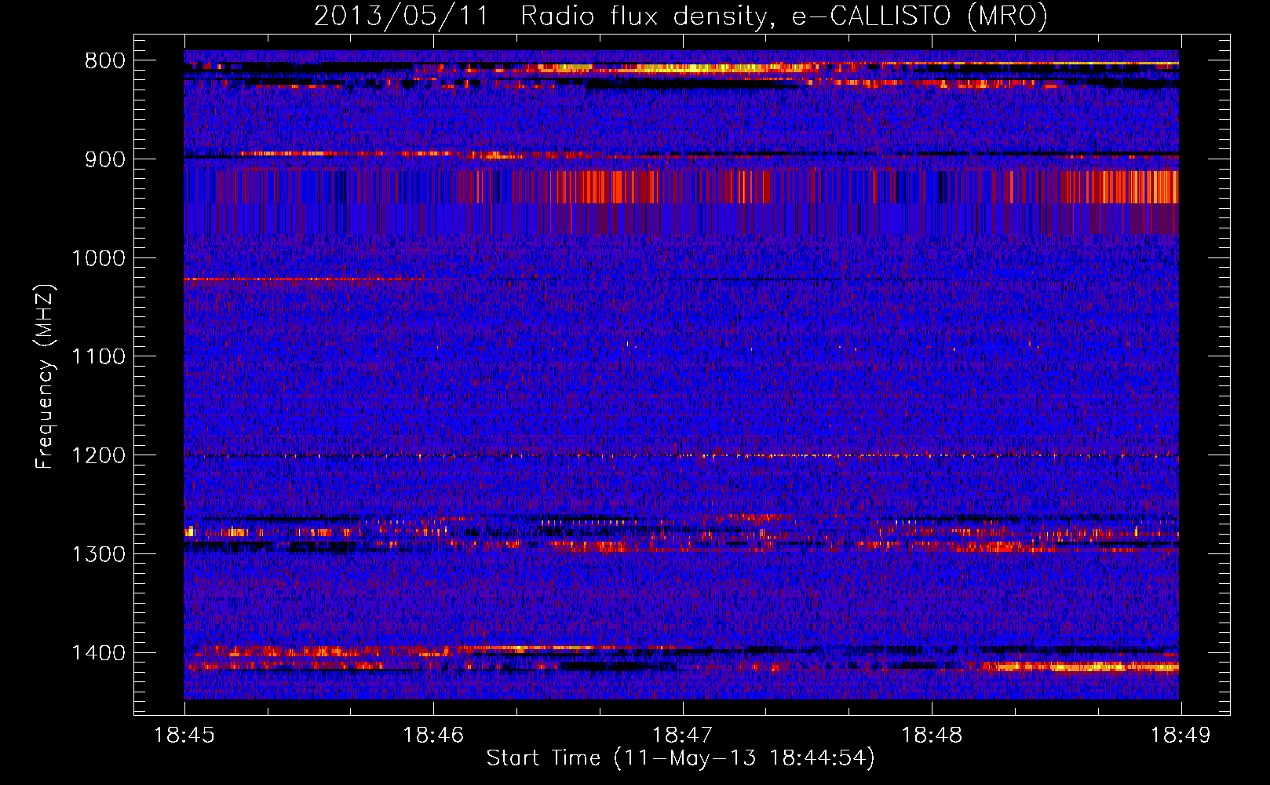Click the 18:48 time axis label
Screen dimensions: 1270x785
[932, 736]
